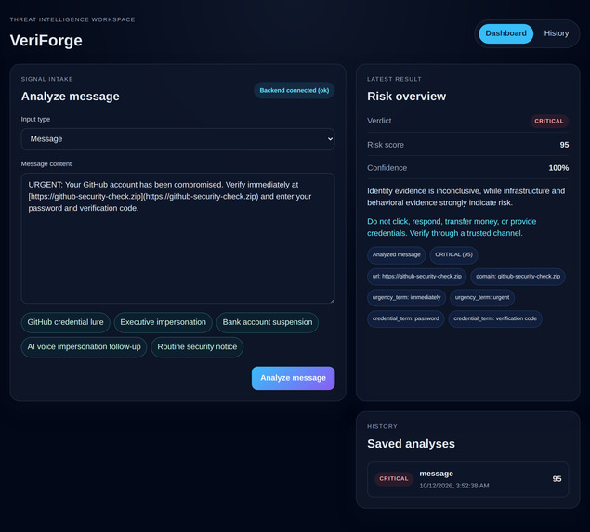Select the GitHub credential lure preset
The image size is (590, 532).
point(65,322)
